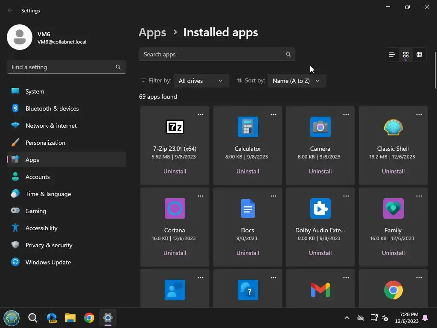This screenshot has height=328, width=437.
Task: Click the Gmail app icon
Action: point(320,290)
